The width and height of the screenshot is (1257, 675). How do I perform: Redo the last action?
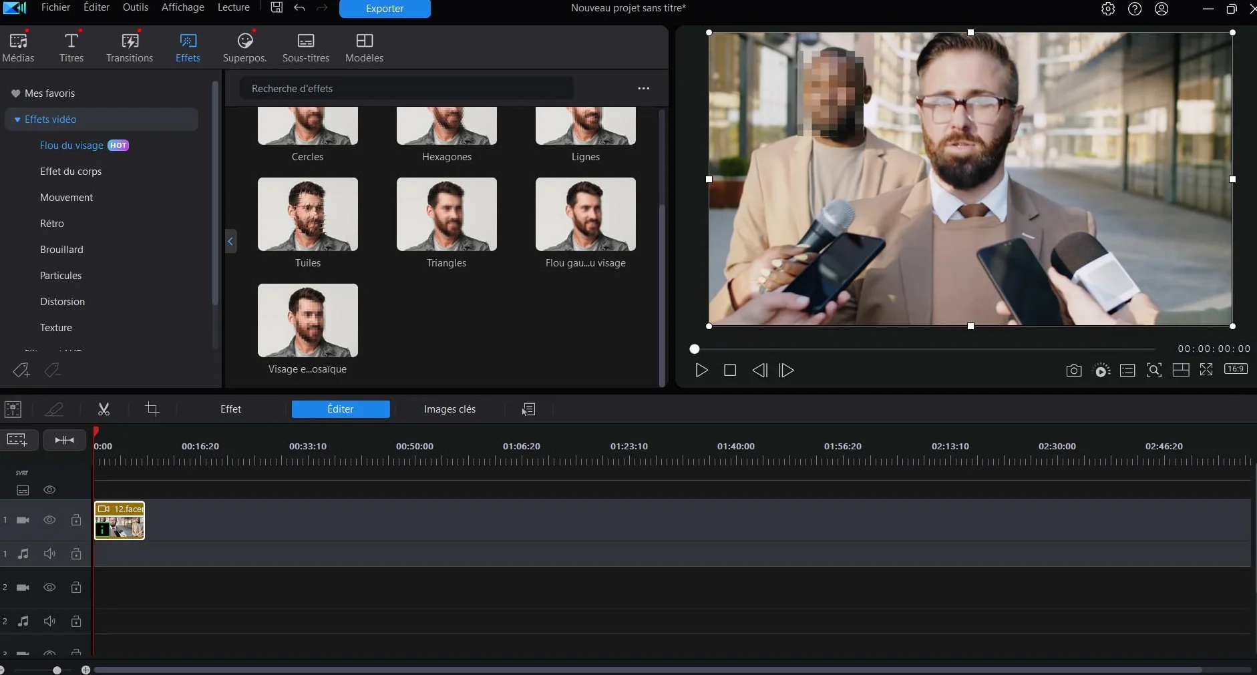pyautogui.click(x=322, y=8)
